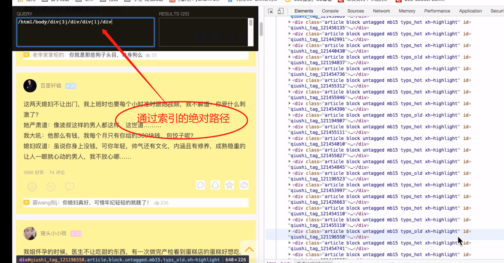Open the Network tab
Viewport: 504px width, 263px height.
[381, 11]
